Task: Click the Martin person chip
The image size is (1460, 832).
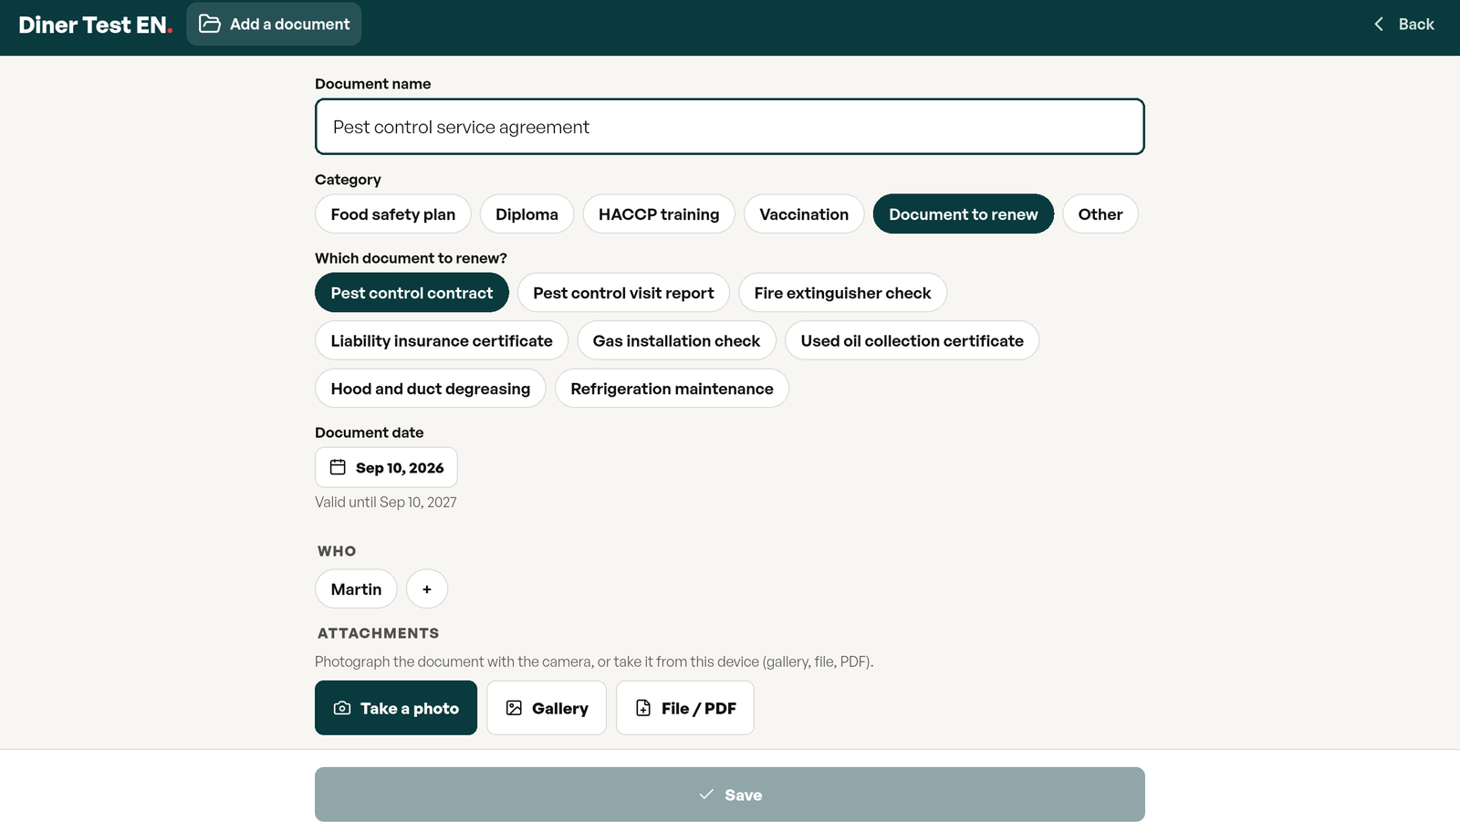Action: (x=356, y=589)
